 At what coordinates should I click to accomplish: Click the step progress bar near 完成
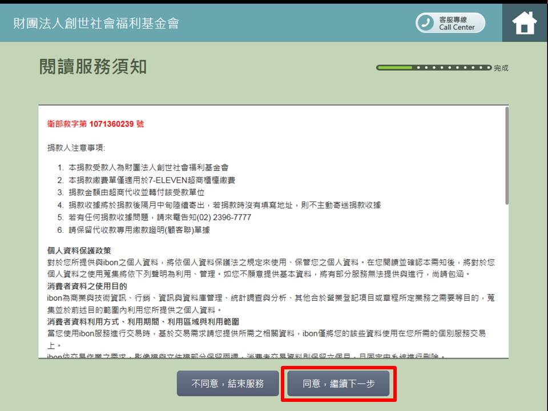tap(434, 67)
